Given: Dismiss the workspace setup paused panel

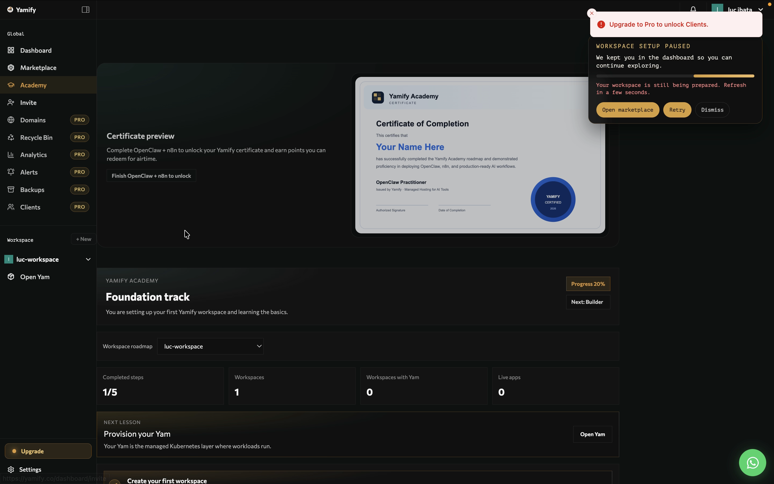Looking at the screenshot, I should tap(712, 110).
